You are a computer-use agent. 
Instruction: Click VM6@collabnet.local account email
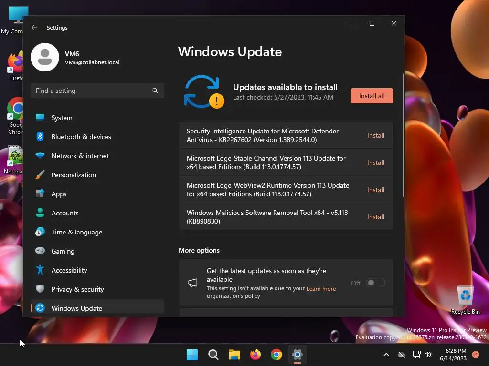point(92,62)
